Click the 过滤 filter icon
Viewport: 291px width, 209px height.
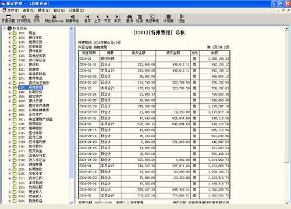140,19
